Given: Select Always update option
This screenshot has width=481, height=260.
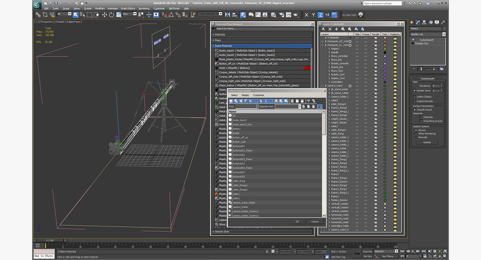Looking at the screenshot, I should click(416, 130).
